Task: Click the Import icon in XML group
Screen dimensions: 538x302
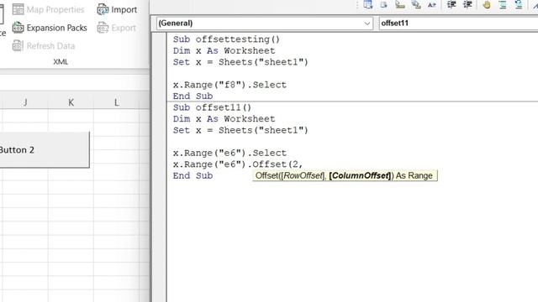Action: point(103,9)
